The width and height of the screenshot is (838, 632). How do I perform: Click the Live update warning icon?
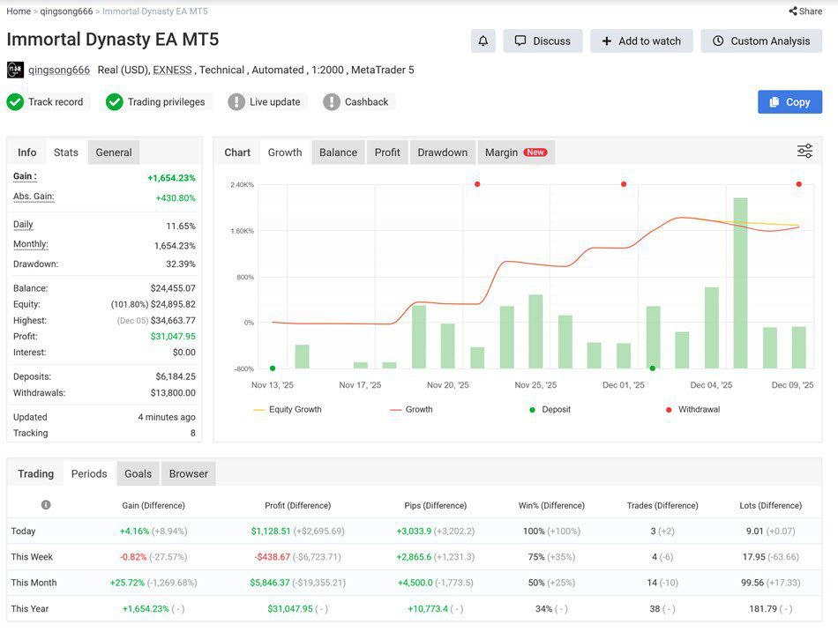coord(236,102)
